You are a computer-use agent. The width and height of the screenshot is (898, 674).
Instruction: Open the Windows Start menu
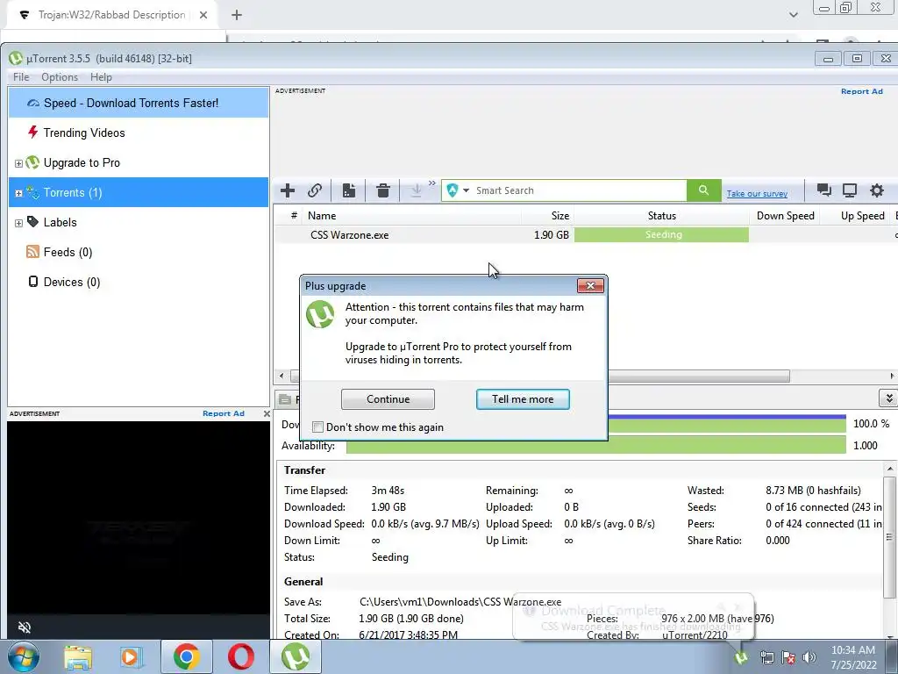click(x=23, y=656)
